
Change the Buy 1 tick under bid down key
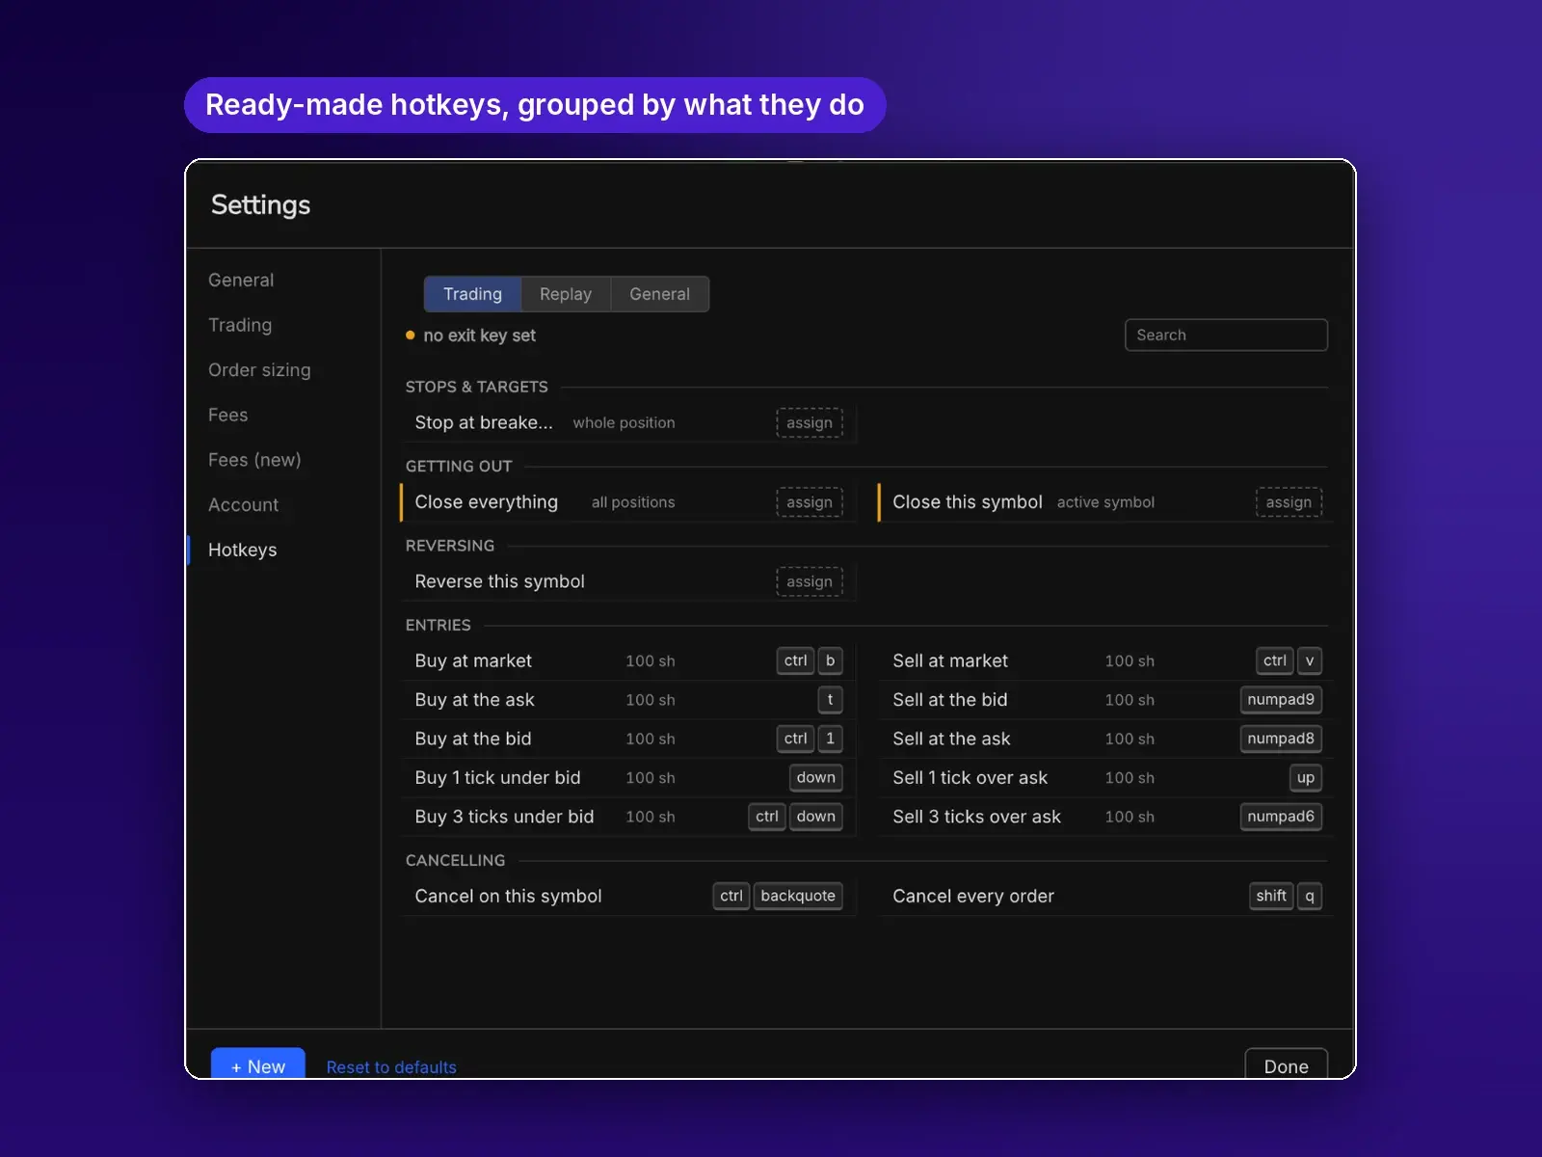tap(816, 777)
